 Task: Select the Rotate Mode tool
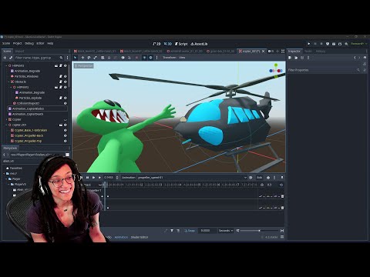(89, 58)
